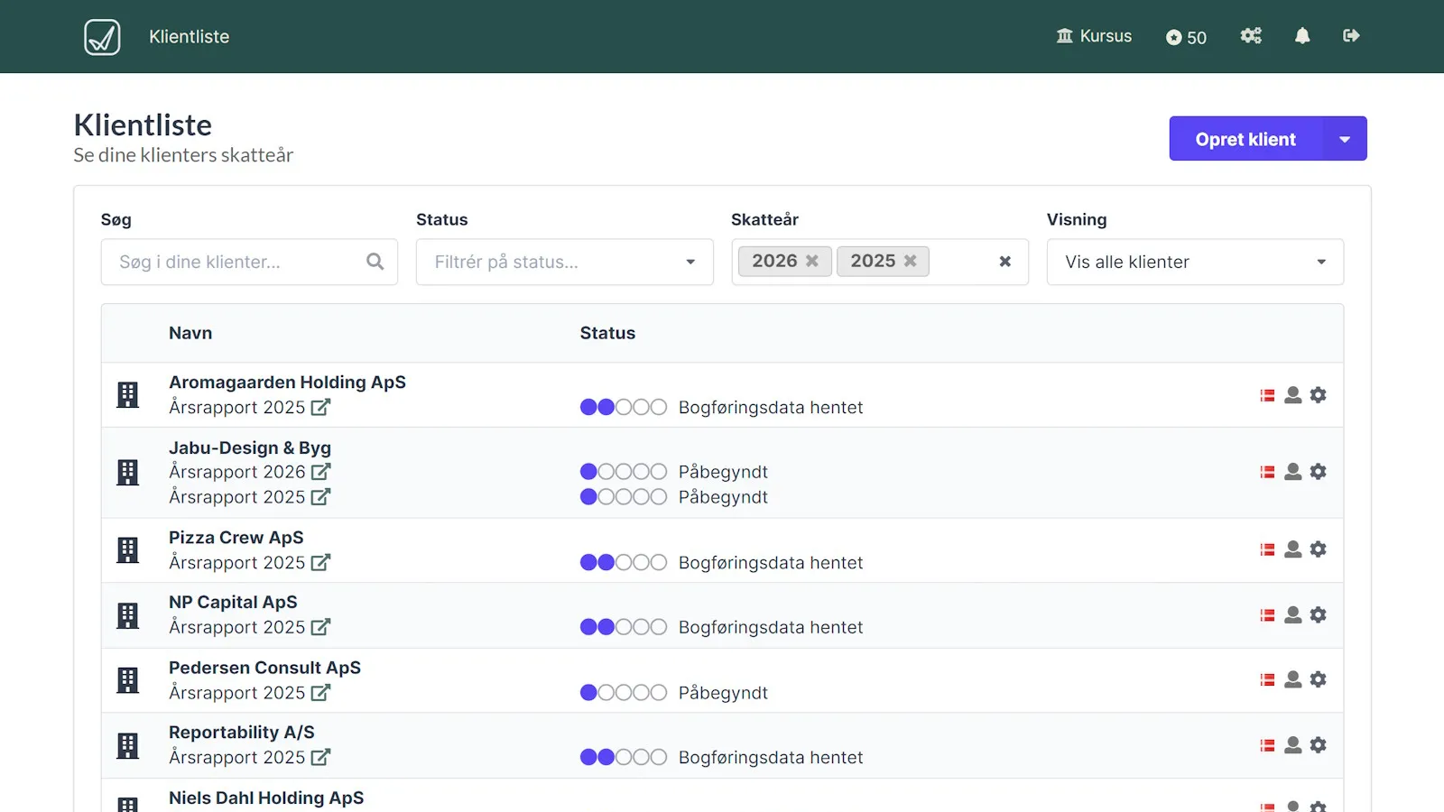Expand the Opret klient dropdown arrow

[1345, 139]
